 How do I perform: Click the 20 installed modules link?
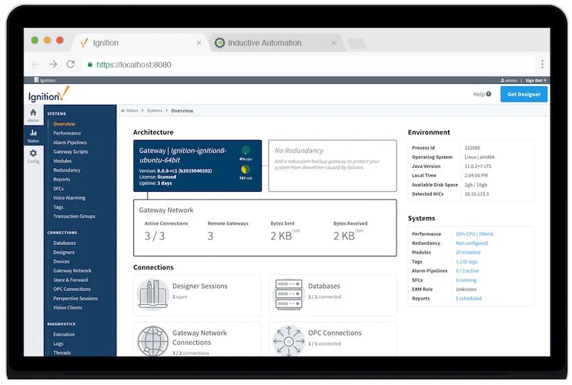point(468,252)
